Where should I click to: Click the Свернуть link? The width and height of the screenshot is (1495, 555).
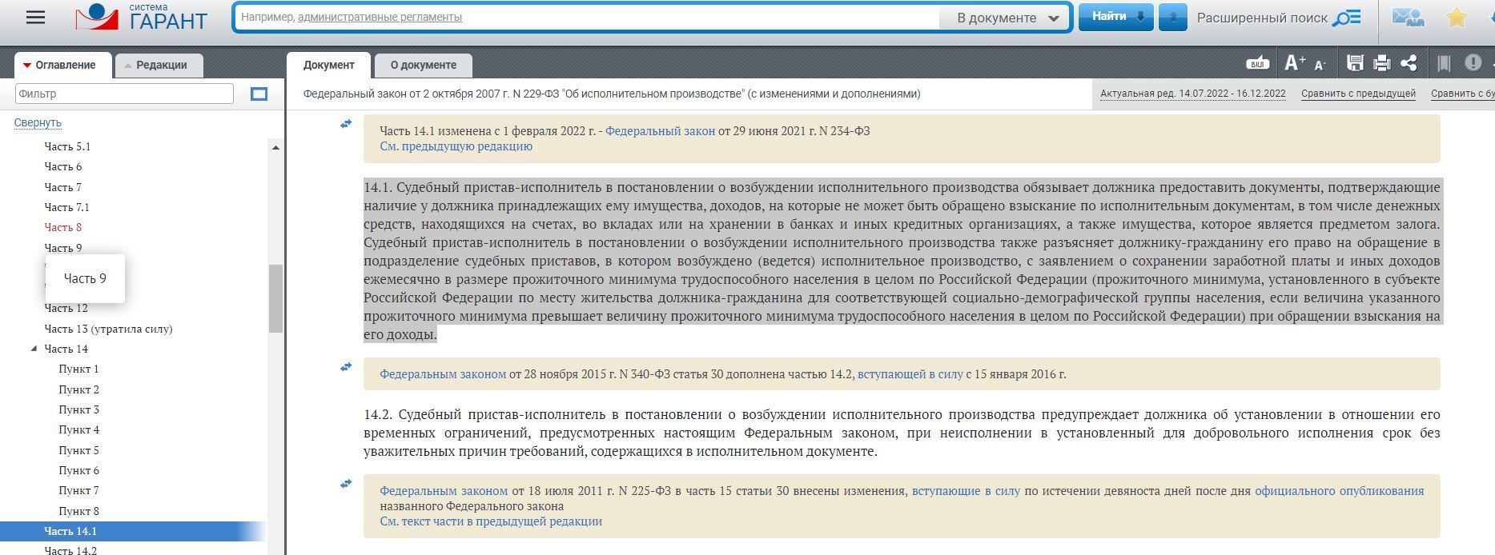point(38,122)
